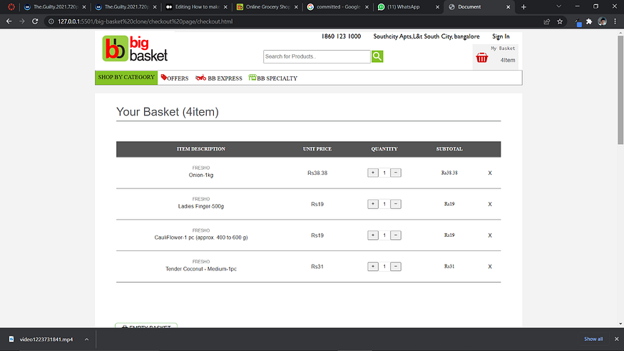The image size is (624, 351).
Task: Expand SHOP BY CATEGORY menu
Action: [x=126, y=78]
